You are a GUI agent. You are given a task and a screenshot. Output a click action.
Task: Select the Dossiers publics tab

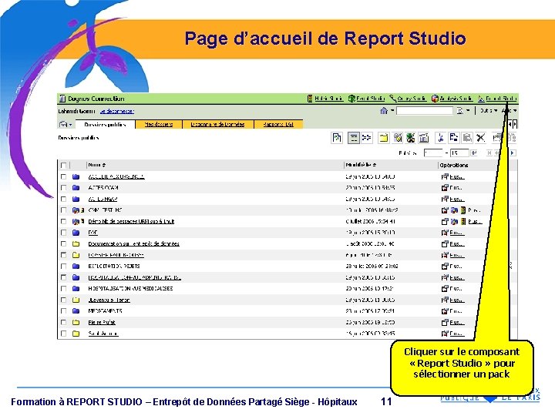[x=105, y=125]
